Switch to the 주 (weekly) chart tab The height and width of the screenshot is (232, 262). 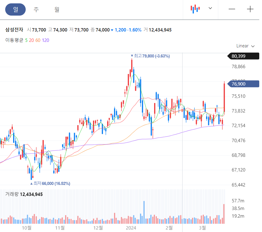36,9
